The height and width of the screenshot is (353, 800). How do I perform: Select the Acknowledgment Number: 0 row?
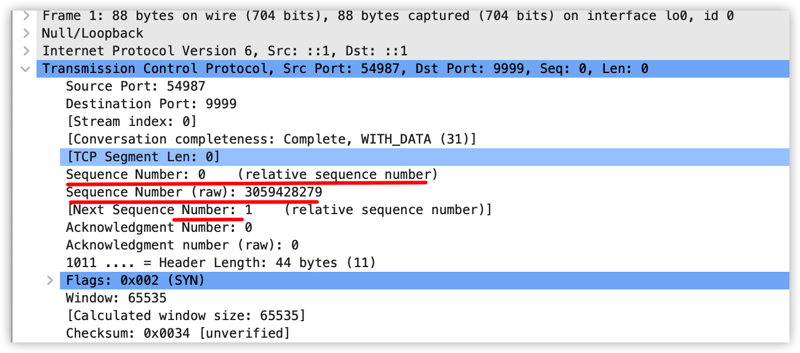[159, 228]
